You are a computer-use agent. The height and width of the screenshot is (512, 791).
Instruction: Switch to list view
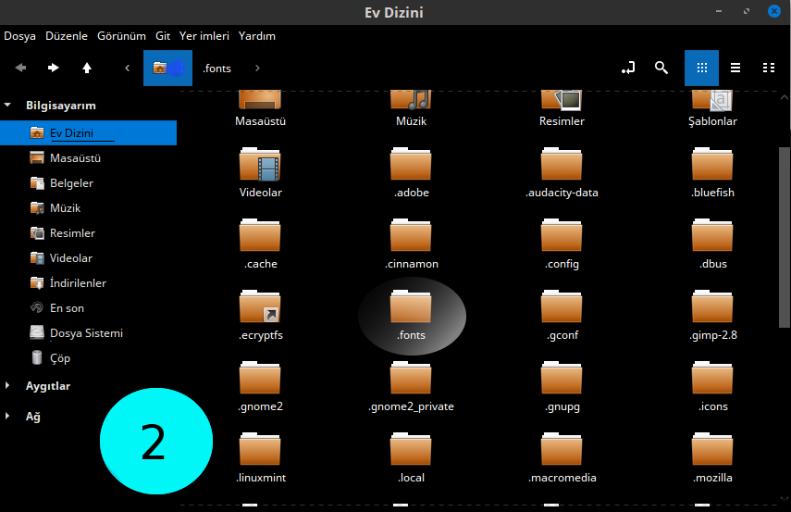pyautogui.click(x=735, y=68)
